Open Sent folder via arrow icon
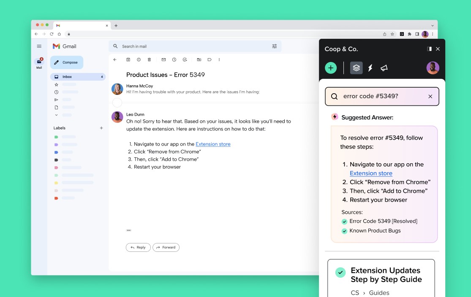Image resolution: width=471 pixels, height=297 pixels. pyautogui.click(x=56, y=100)
